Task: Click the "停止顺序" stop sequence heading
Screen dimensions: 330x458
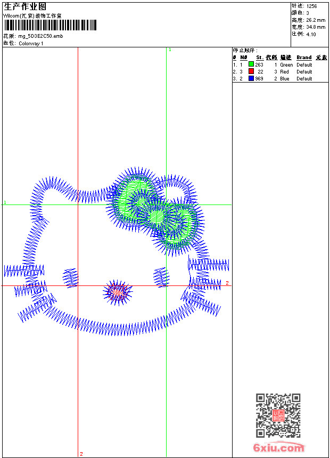Action: click(x=245, y=51)
